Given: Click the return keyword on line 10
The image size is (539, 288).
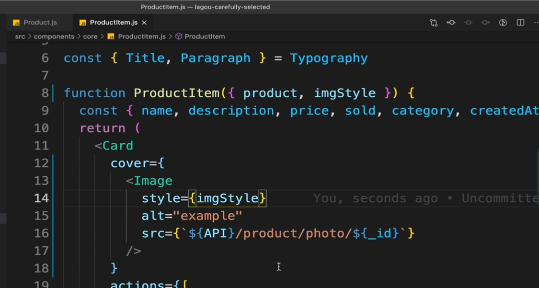Looking at the screenshot, I should (103, 128).
